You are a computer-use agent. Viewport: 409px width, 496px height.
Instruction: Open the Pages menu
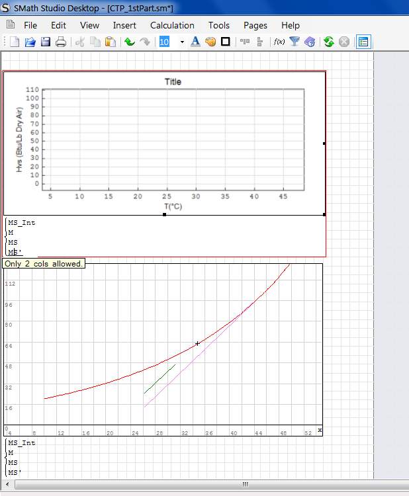click(255, 25)
